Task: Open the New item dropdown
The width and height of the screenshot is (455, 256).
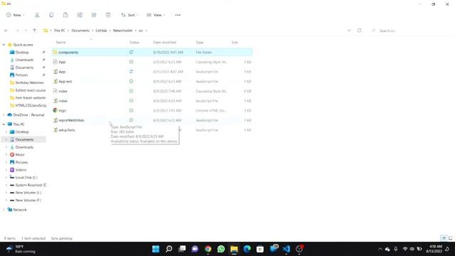Action: tap(15, 15)
